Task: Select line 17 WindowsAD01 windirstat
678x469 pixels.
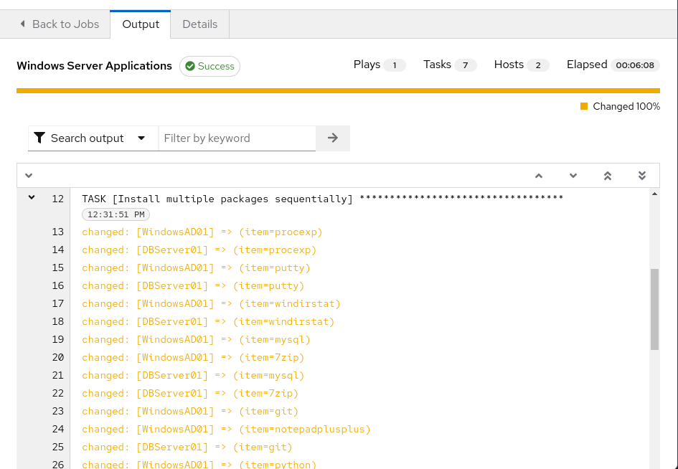Action: (212, 304)
